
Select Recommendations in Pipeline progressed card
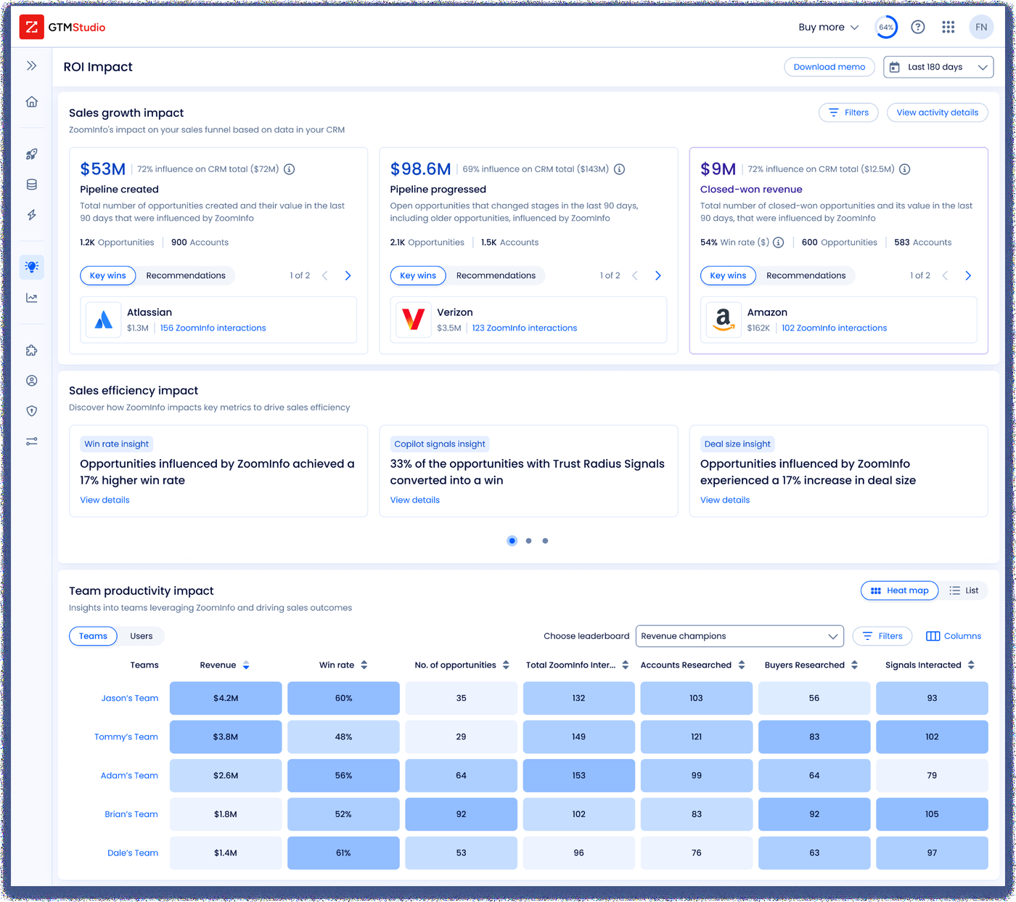click(x=496, y=275)
